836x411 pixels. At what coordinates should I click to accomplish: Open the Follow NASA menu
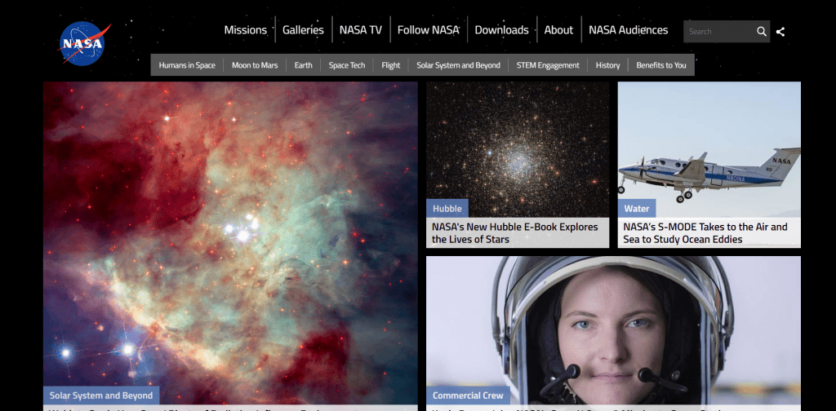pos(428,30)
